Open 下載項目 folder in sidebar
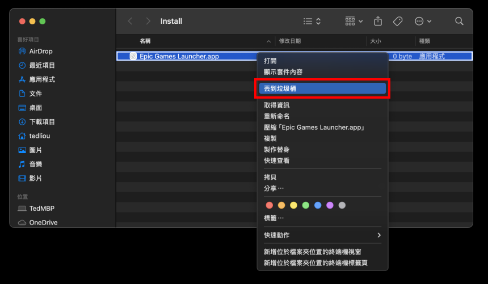 point(41,122)
